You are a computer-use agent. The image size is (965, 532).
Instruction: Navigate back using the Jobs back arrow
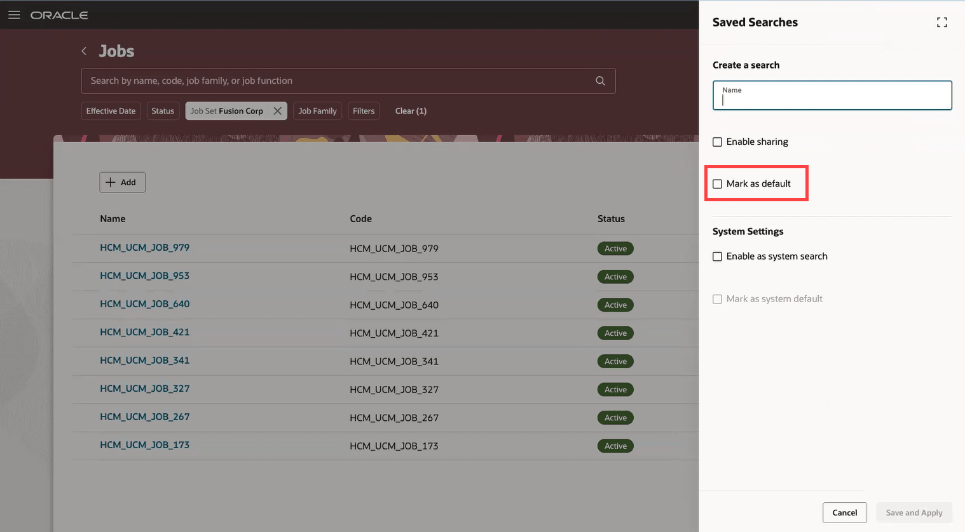(x=83, y=51)
